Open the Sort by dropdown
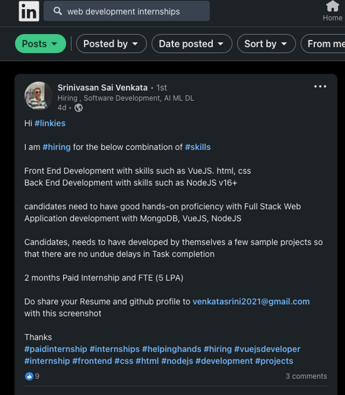The height and width of the screenshot is (395, 345). pyautogui.click(x=266, y=44)
